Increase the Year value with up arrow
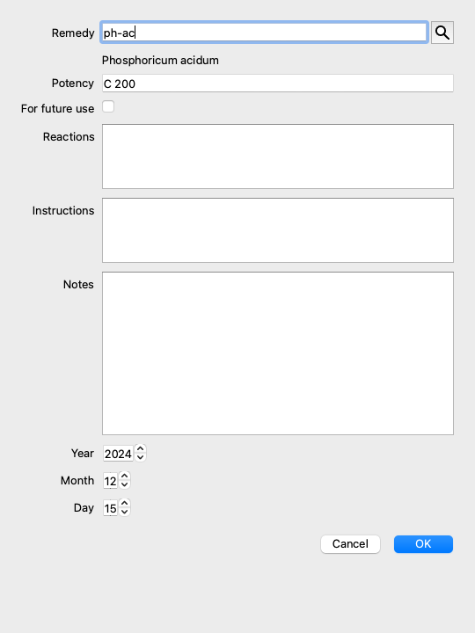Screen dimensions: 475x633 tap(140, 448)
